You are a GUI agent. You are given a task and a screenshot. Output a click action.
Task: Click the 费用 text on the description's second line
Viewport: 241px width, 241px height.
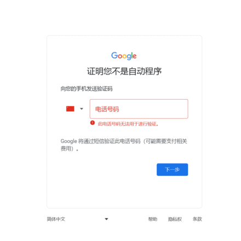pyautogui.click(x=66, y=148)
